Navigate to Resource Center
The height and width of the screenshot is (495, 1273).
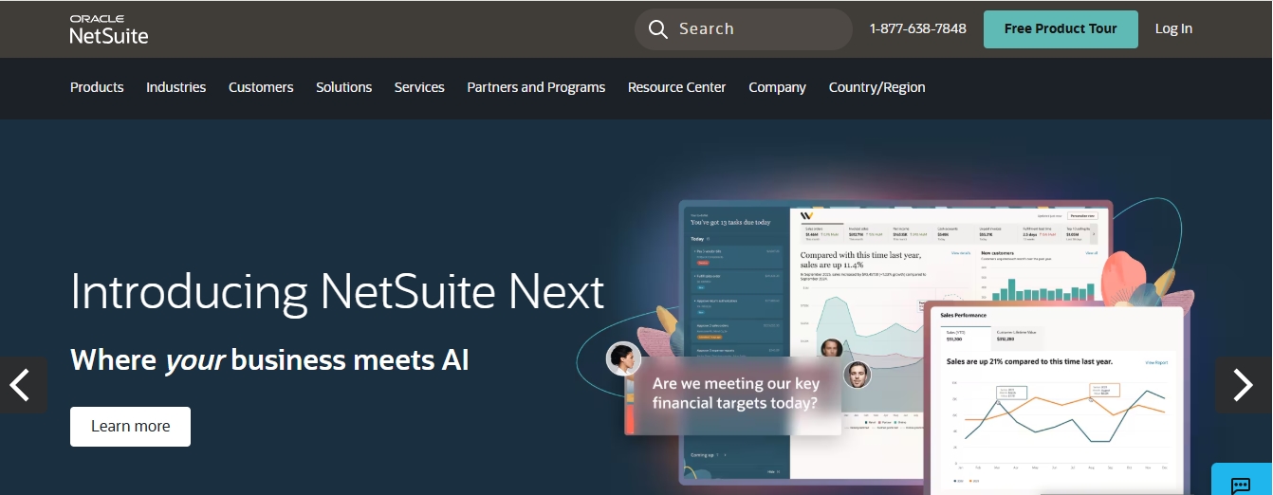pos(676,87)
